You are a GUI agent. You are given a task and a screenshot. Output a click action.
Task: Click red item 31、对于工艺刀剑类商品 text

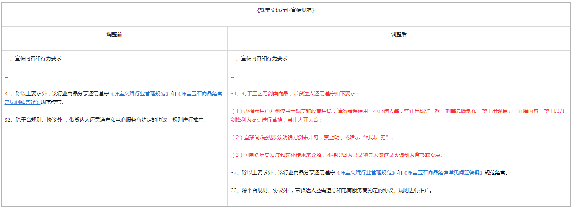tap(295, 94)
